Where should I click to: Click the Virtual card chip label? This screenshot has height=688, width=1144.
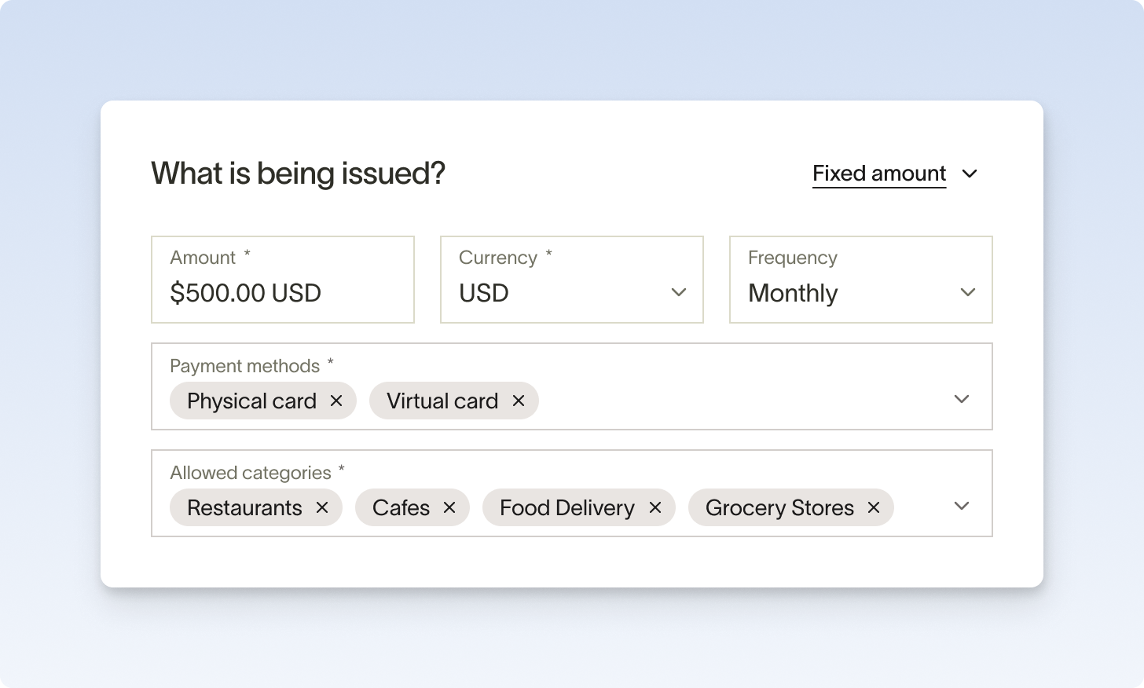[x=442, y=401]
